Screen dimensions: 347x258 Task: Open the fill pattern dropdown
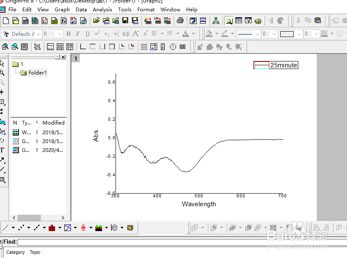[x=332, y=34]
